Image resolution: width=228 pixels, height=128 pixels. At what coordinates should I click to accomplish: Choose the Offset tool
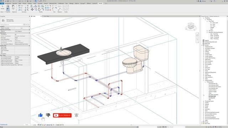(36, 6)
